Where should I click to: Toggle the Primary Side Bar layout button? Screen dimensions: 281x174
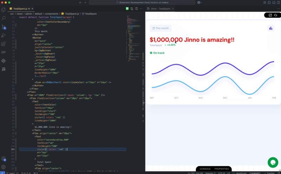click(x=269, y=2)
